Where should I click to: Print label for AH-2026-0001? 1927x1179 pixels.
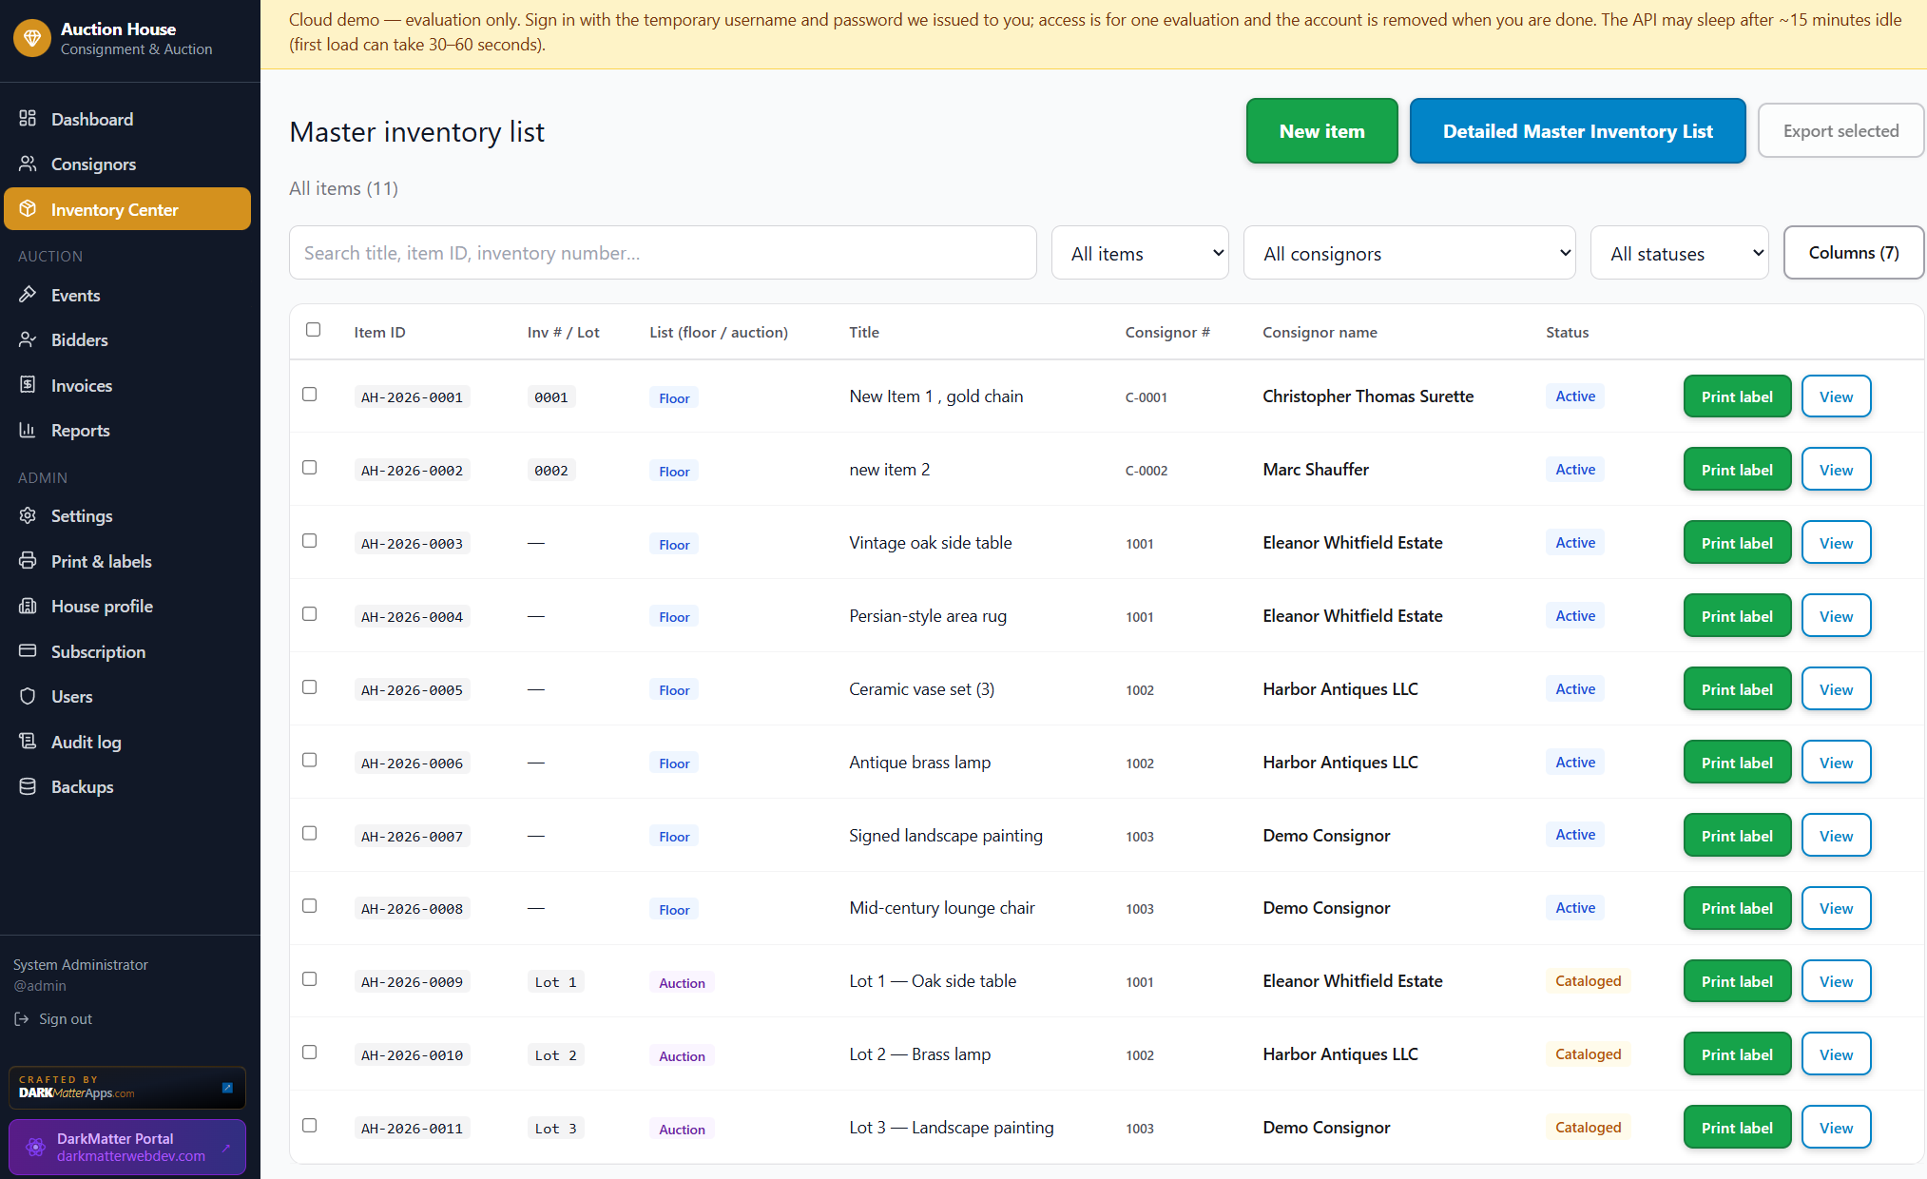click(1737, 396)
